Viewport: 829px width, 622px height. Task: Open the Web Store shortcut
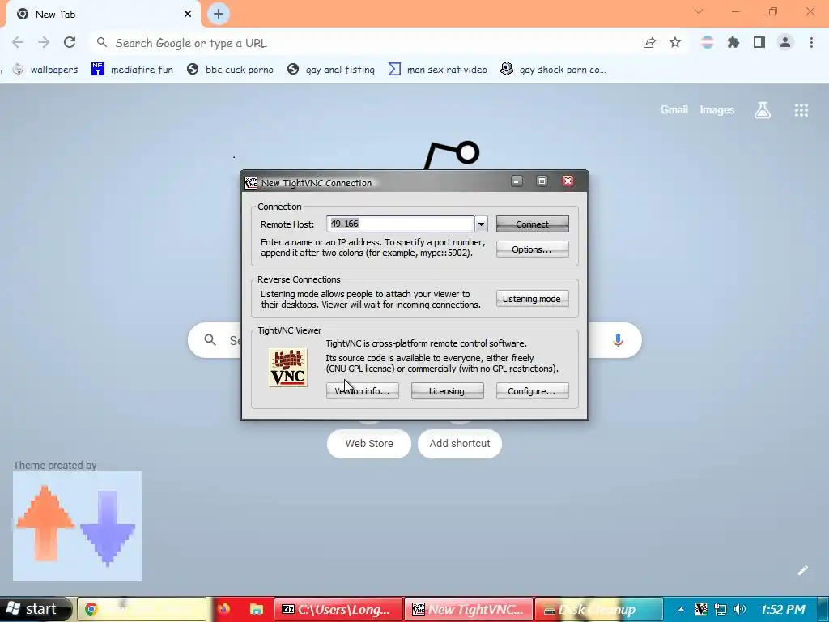pyautogui.click(x=369, y=443)
